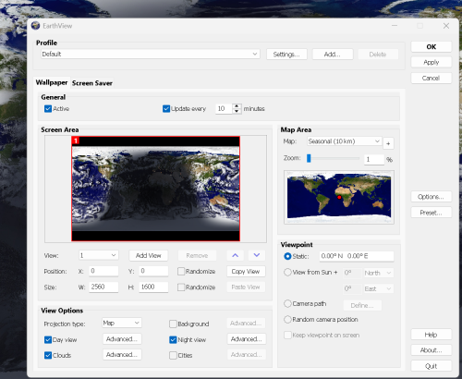
Task: Enable the Cities checkbox
Action: (x=173, y=355)
